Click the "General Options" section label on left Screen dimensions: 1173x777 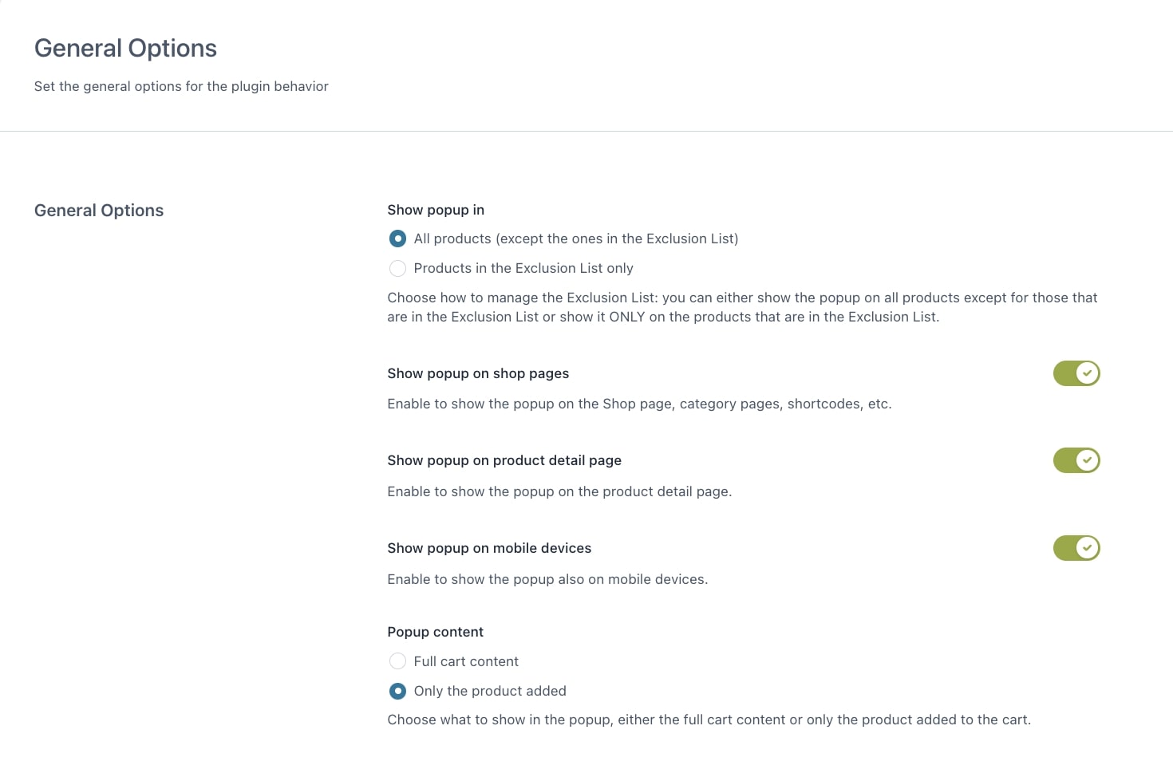(x=99, y=211)
